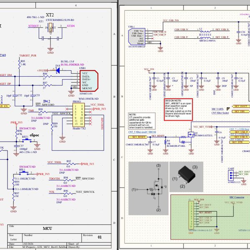The height and width of the screenshot is (250, 250).
Task: Click the VCC_SKY_VUSB label near Q3
Action: coord(202,127)
